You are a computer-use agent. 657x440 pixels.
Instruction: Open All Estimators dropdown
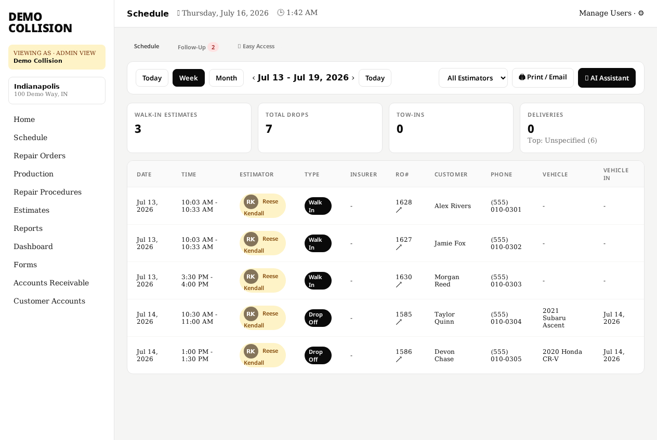point(473,78)
